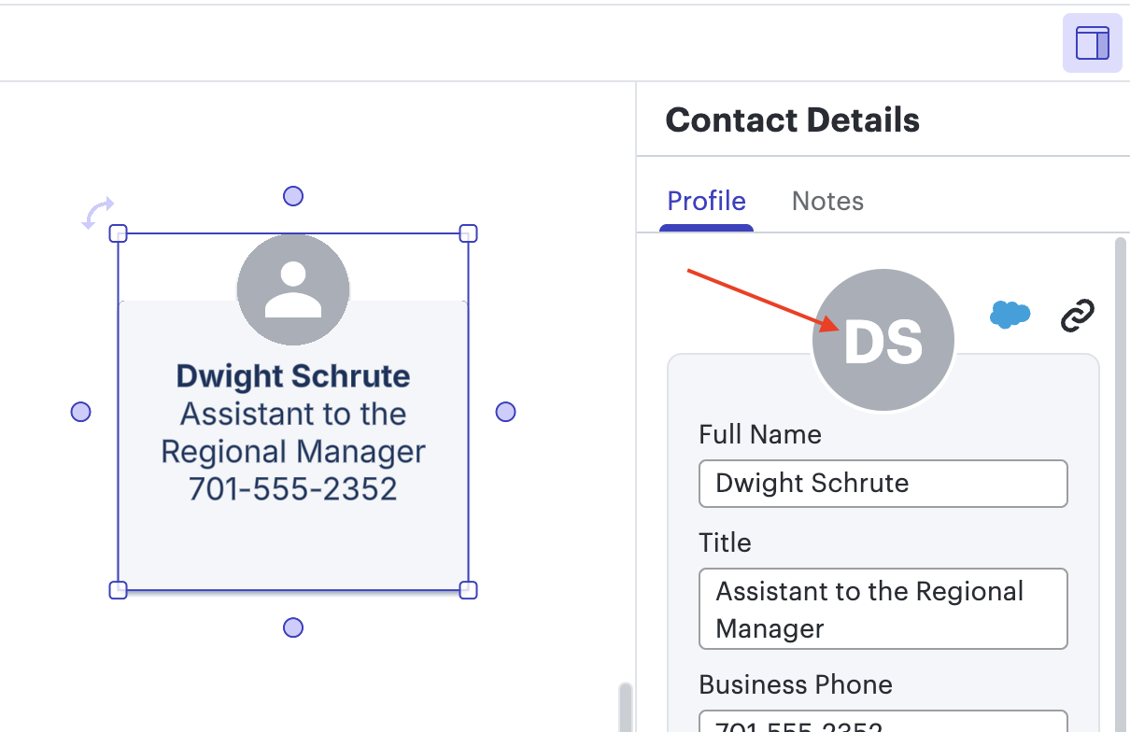Click the round blue handle left of the card
Screen dimensions: 1130x732
(80, 411)
